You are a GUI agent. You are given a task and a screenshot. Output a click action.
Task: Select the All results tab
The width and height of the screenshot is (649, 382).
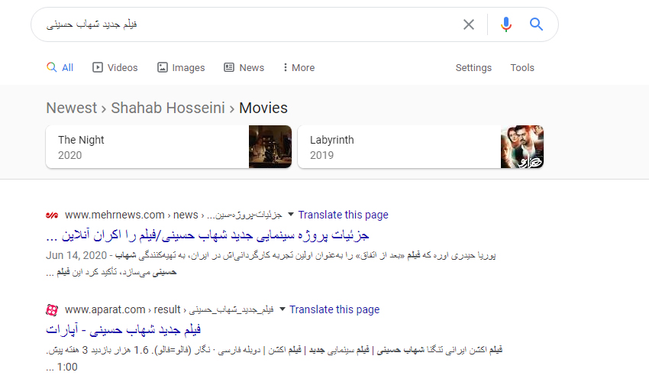pyautogui.click(x=60, y=67)
